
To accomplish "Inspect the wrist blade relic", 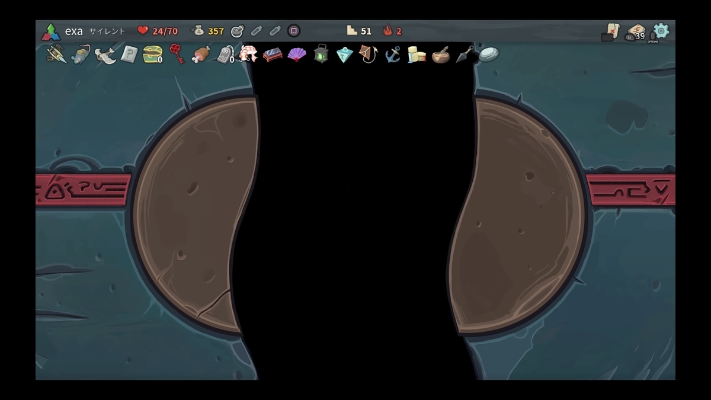I will point(57,54).
